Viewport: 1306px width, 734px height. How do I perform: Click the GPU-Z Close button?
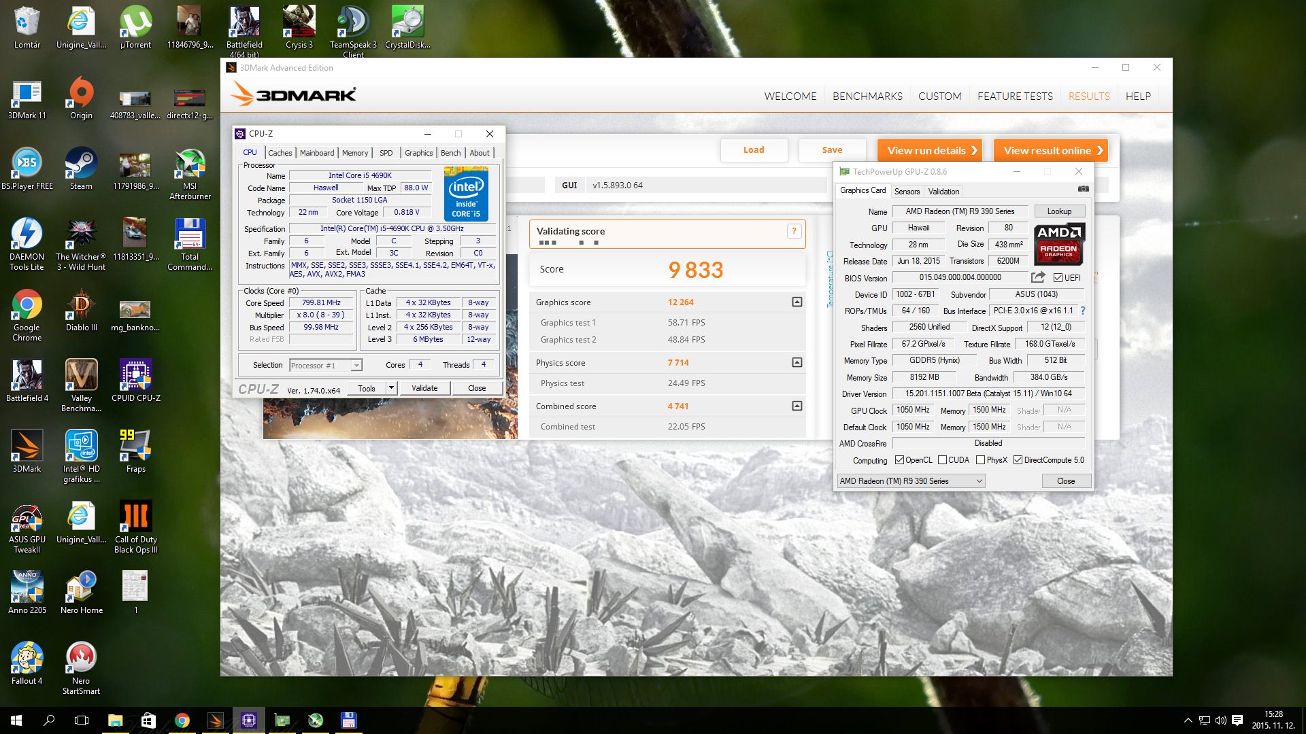[x=1066, y=481]
